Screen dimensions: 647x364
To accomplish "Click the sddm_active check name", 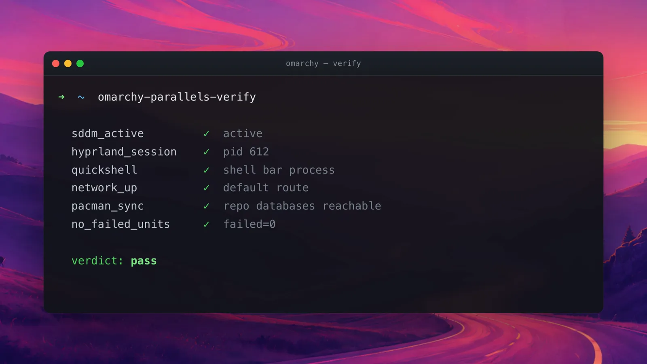I will 108,133.
